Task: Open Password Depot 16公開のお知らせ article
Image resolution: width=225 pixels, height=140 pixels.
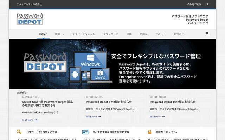Action: (x=173, y=102)
